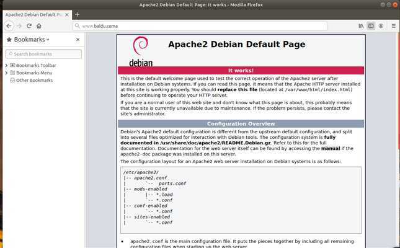Click the bold 'replace this file' text

click(238, 89)
